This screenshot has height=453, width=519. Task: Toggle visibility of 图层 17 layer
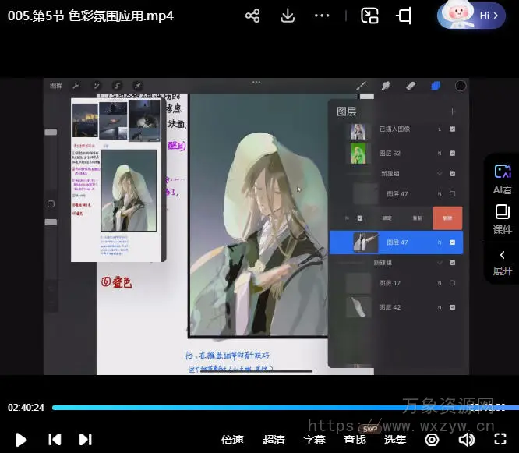click(453, 283)
